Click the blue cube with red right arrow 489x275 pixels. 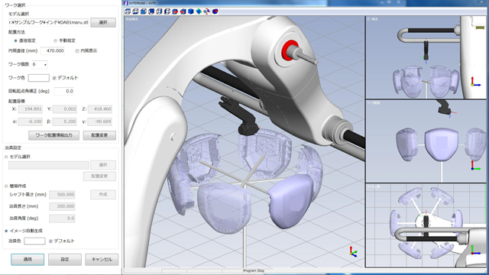pos(175,11)
